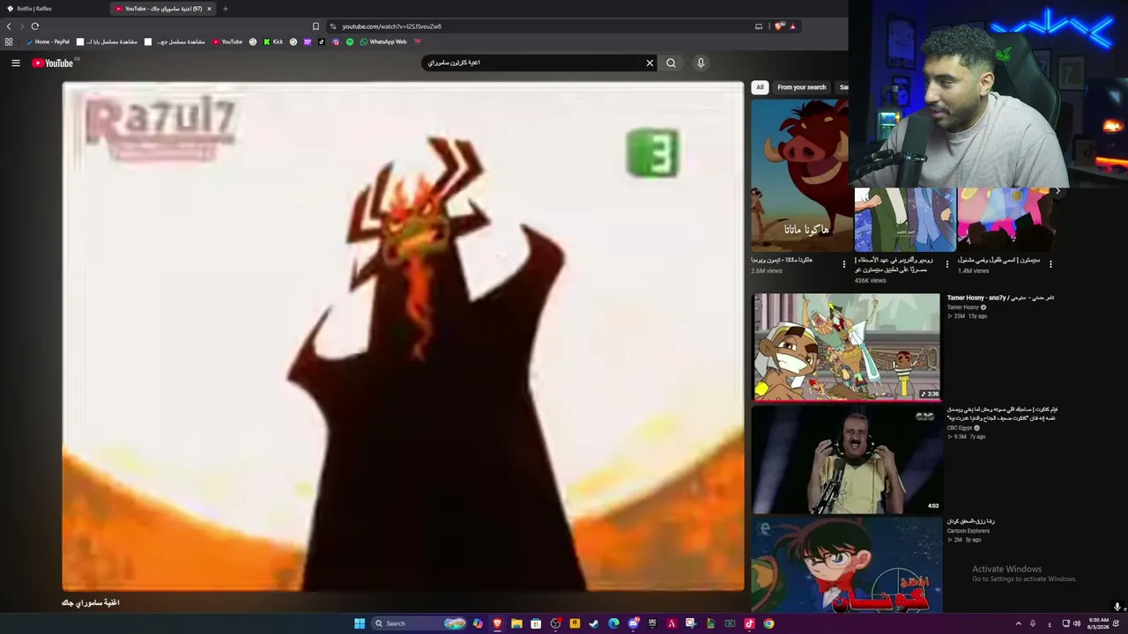The image size is (1128, 634).
Task: Open a new browser tab
Action: pos(225,9)
